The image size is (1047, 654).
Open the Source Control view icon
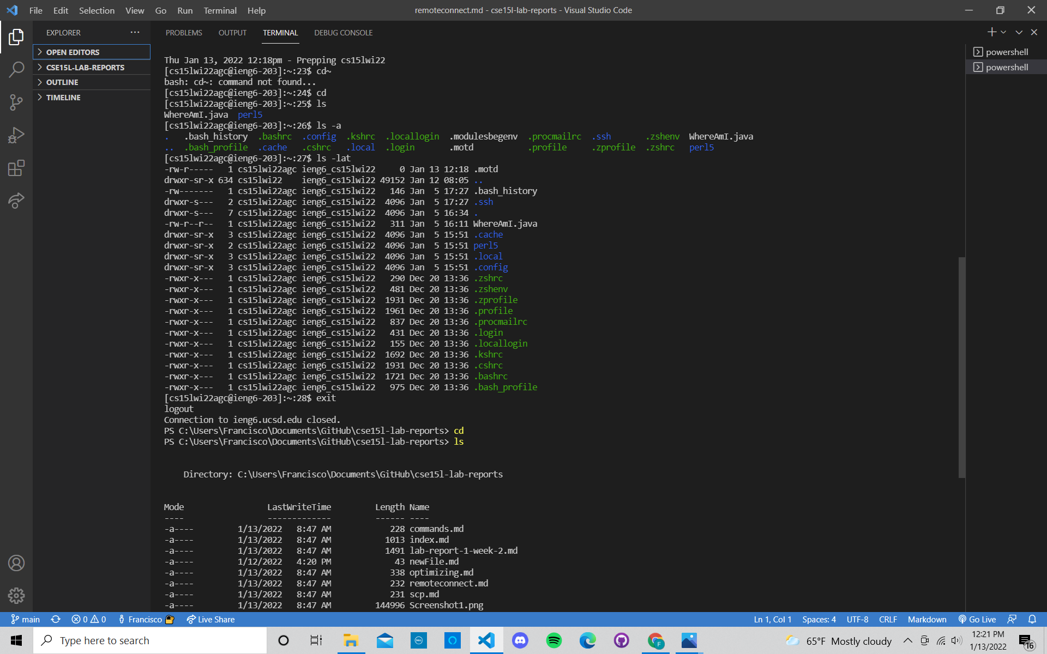point(16,102)
